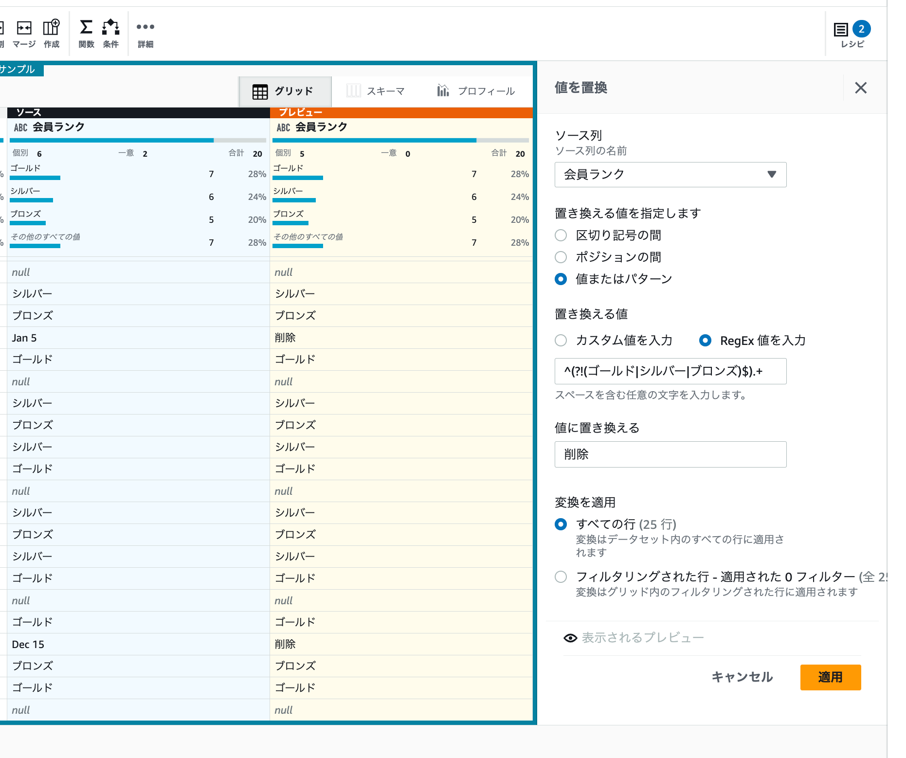
Task: Click the preview ブロンズ distribution bar
Action: (290, 223)
